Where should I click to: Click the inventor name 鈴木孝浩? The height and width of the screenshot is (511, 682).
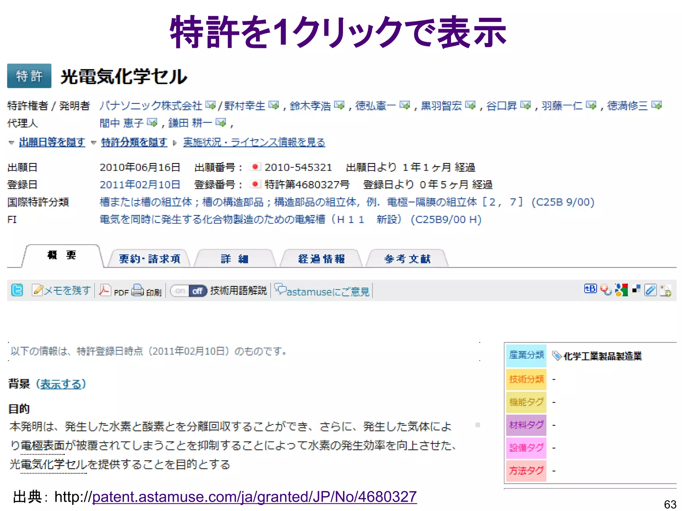pos(310,106)
